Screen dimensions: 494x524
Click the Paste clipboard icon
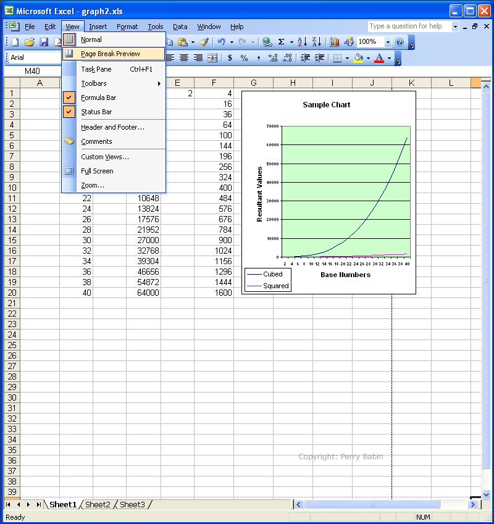tap(183, 42)
